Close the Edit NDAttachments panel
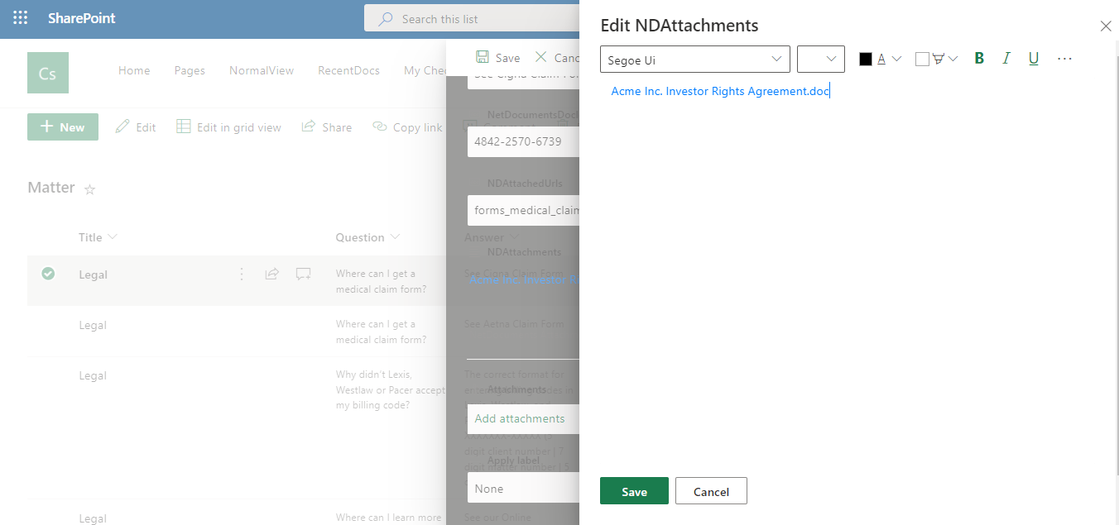 click(1106, 26)
